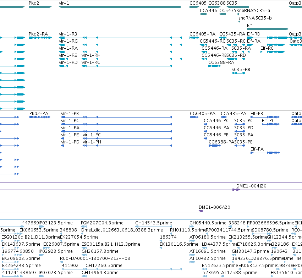This screenshot has width=302, height=278.
Task: Select protein CG5446-PC
Action: click(x=216, y=121)
